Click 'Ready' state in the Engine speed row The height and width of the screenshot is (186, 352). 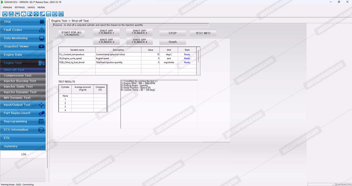tap(187, 58)
